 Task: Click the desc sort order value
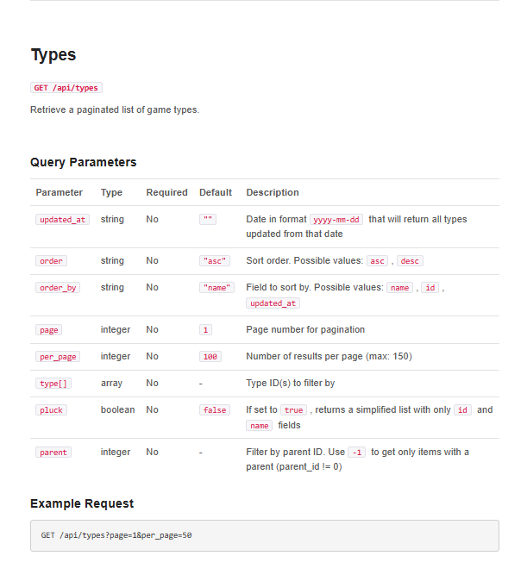tap(410, 261)
